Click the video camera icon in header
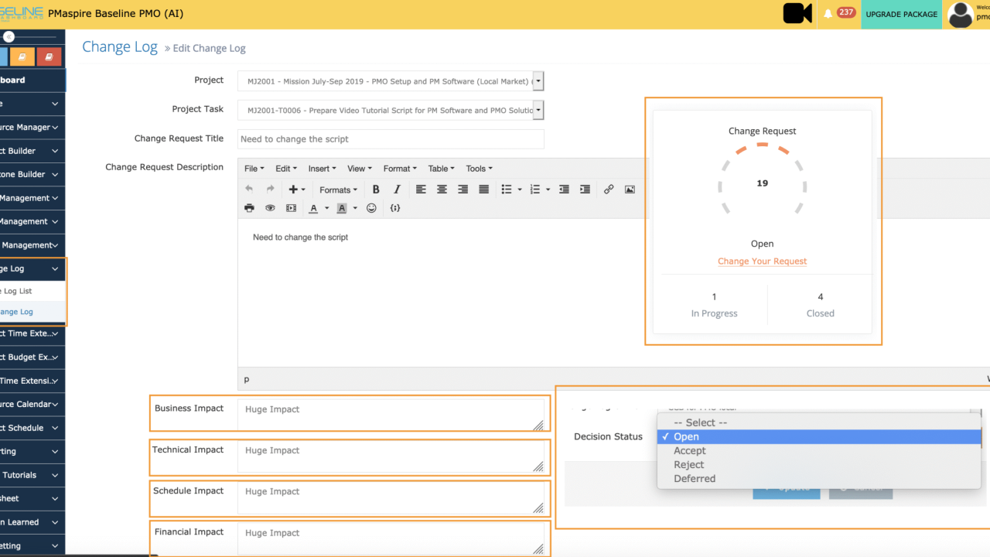This screenshot has width=990, height=557. pyautogui.click(x=797, y=13)
